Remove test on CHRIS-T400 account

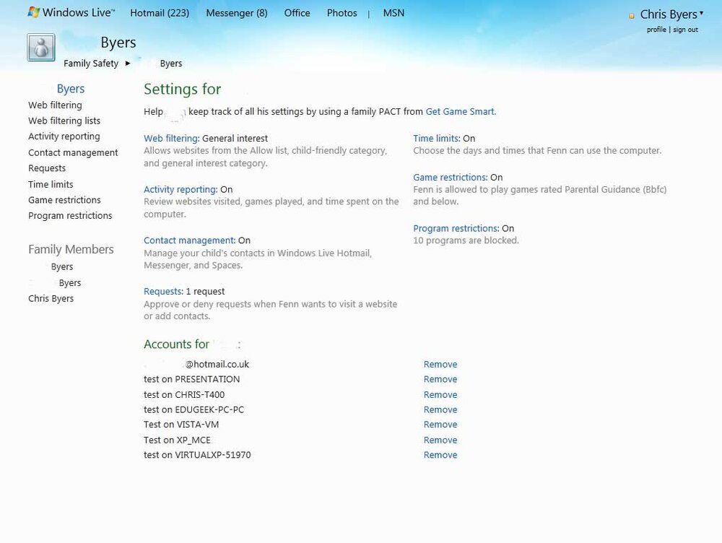[x=440, y=395]
